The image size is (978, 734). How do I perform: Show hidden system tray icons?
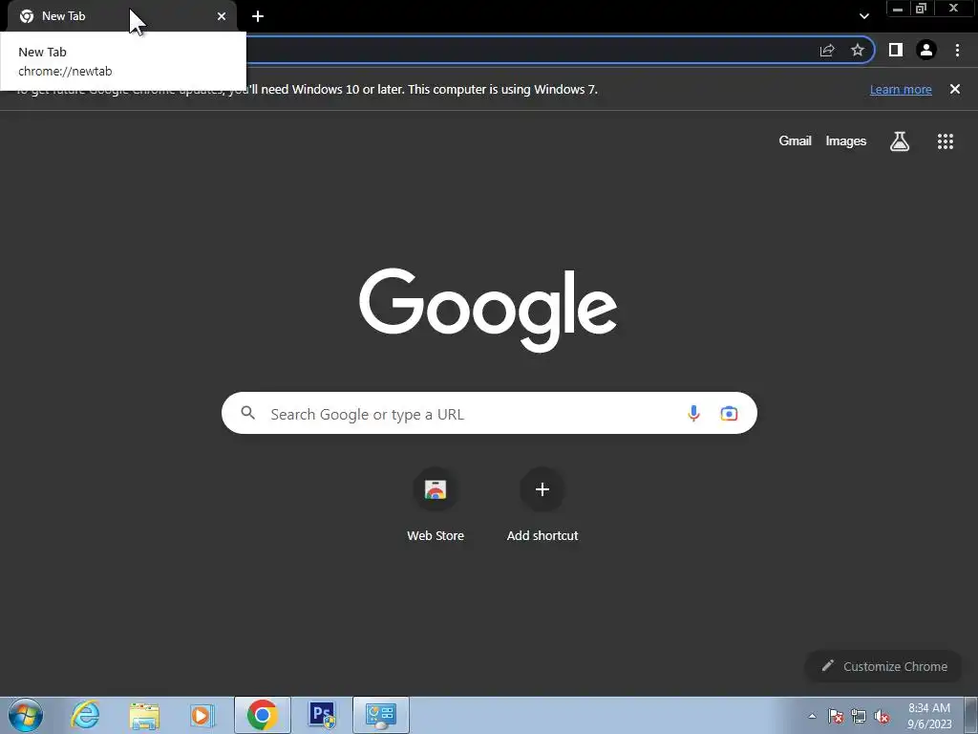click(812, 716)
